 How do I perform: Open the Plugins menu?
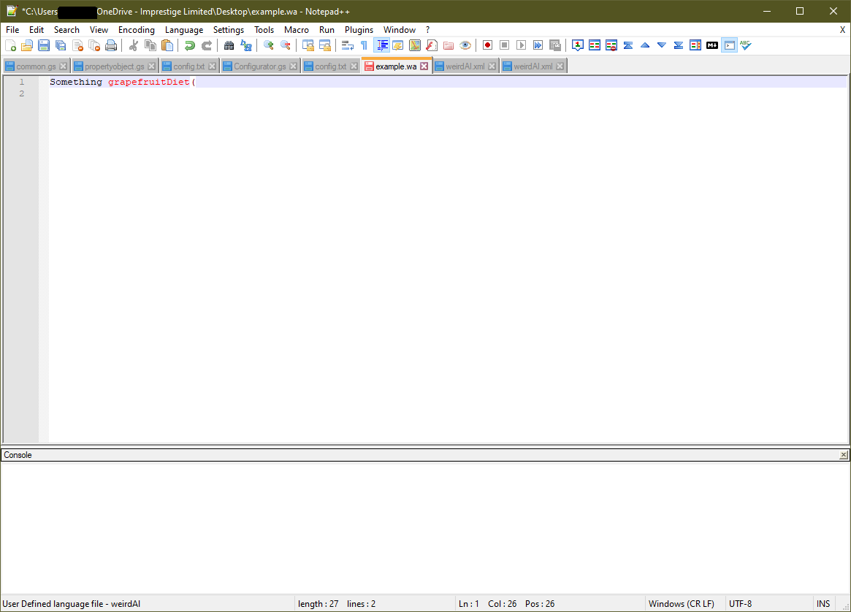(x=359, y=30)
